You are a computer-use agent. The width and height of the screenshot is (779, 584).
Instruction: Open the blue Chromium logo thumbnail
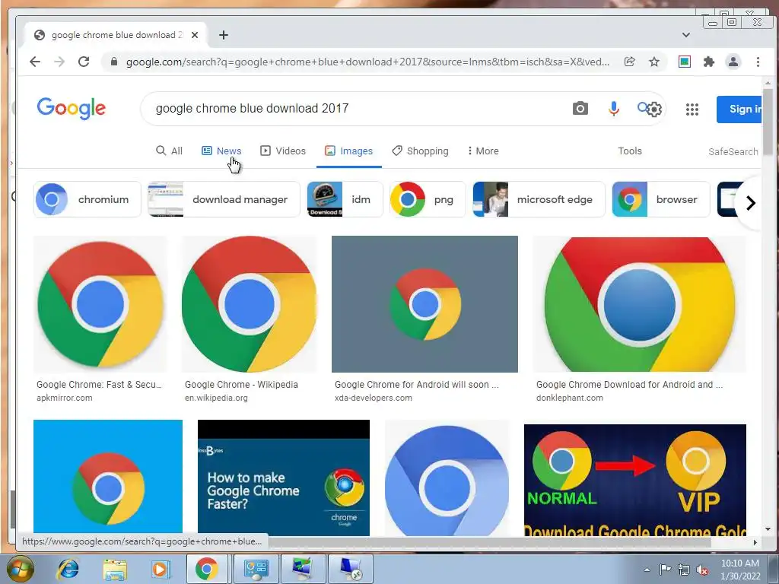447,478
